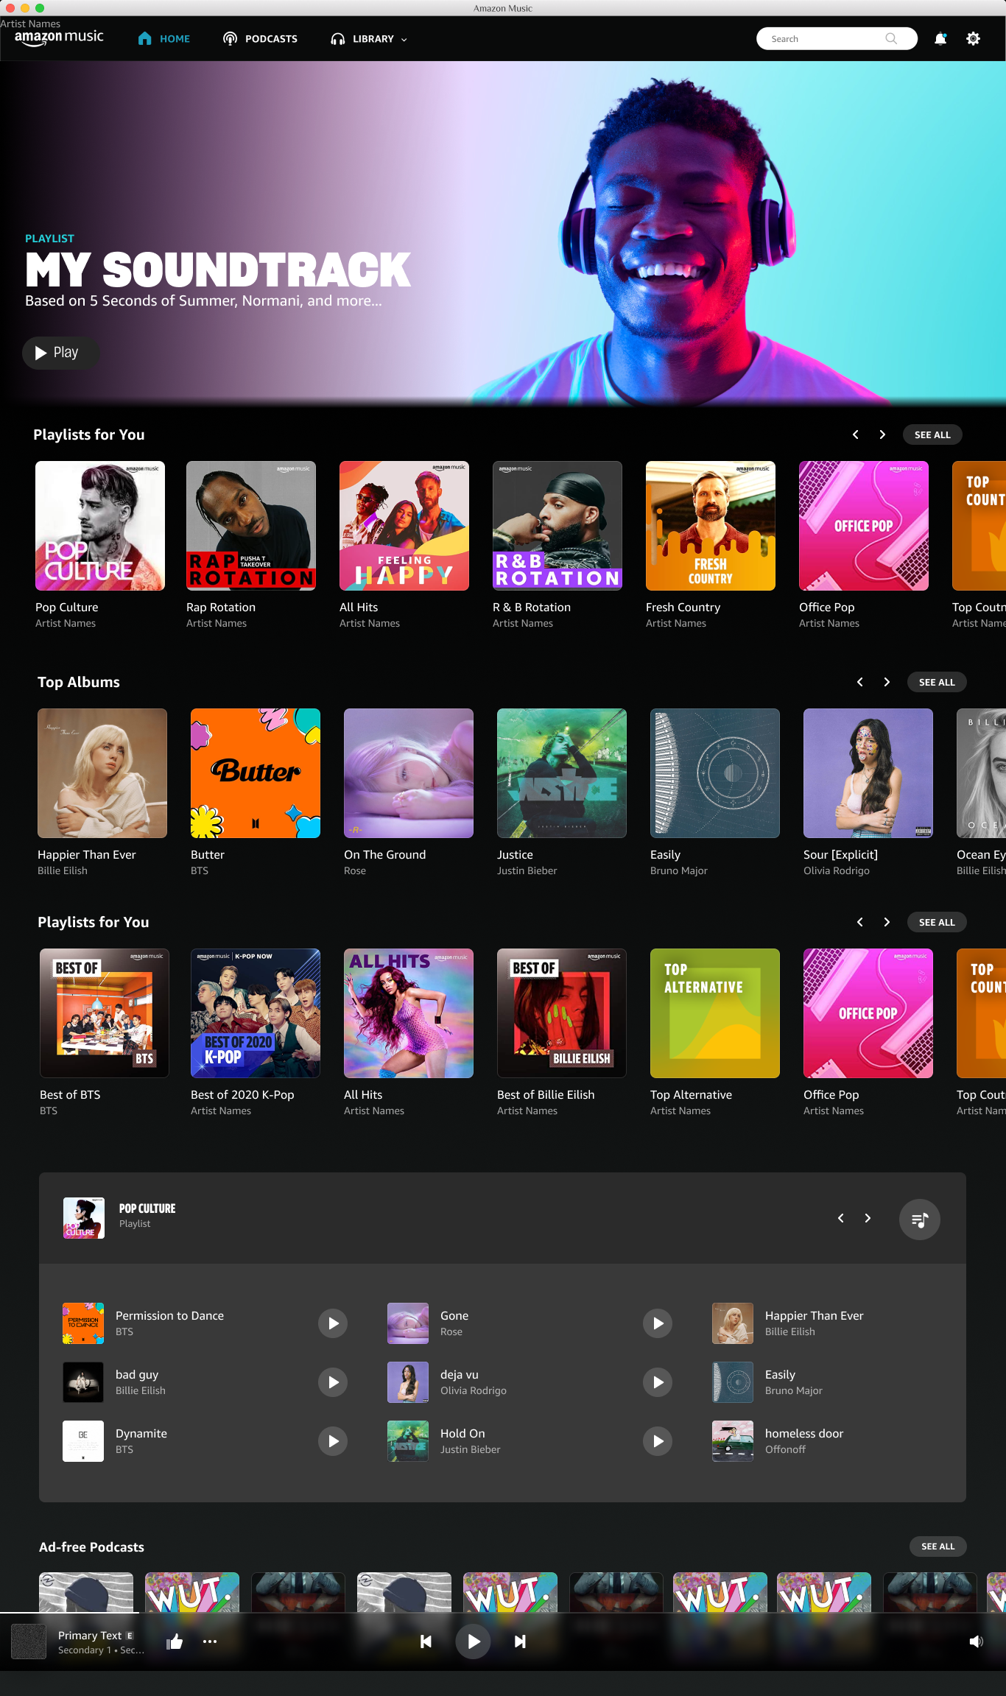The height and width of the screenshot is (1696, 1006).
Task: Open the Podcasts tab
Action: [x=260, y=39]
